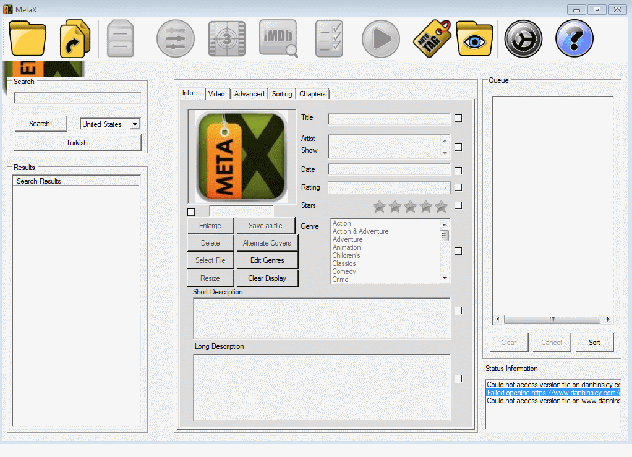Click the folder with eye icon
The height and width of the screenshot is (457, 632).
pyautogui.click(x=474, y=39)
